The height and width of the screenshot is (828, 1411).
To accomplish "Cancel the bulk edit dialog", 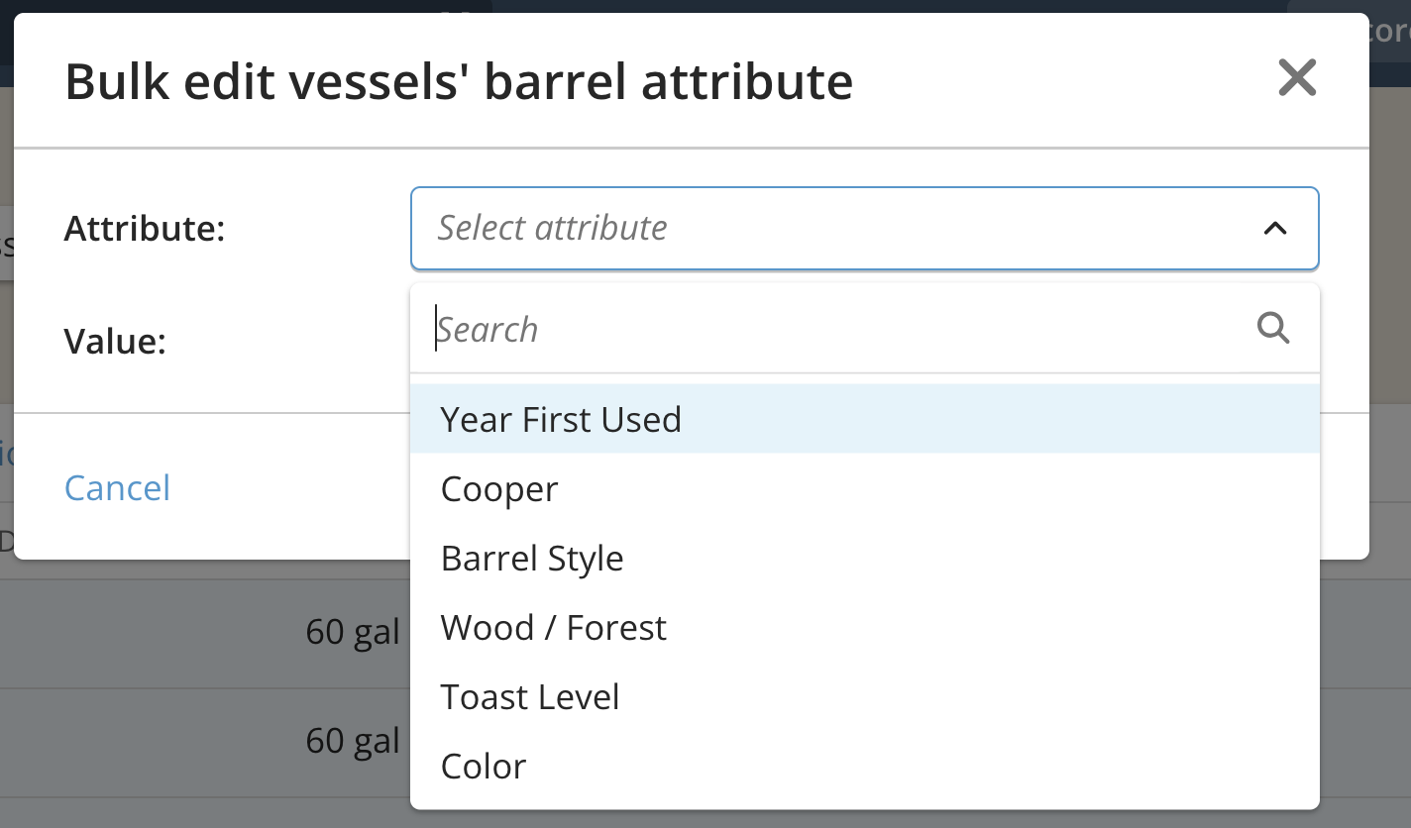I will tap(117, 487).
